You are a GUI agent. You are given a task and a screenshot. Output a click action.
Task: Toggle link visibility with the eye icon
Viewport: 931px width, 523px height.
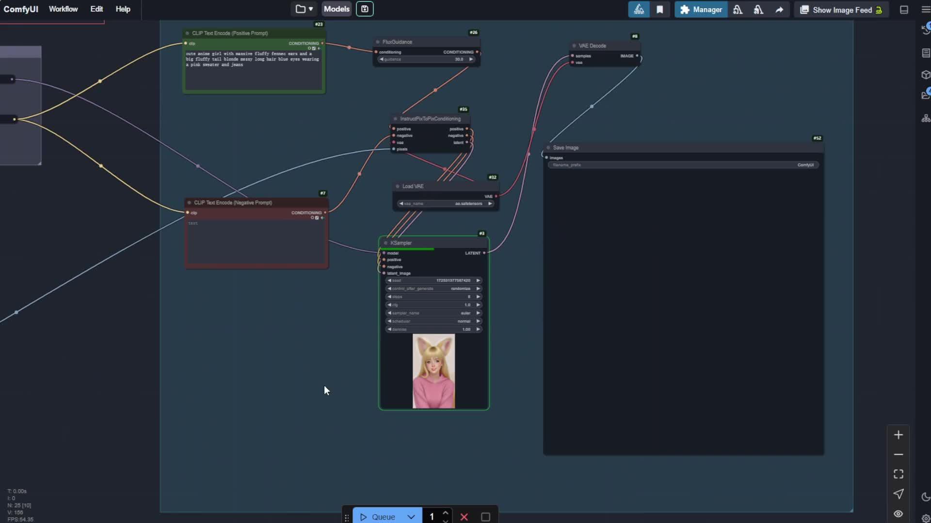coord(899,514)
